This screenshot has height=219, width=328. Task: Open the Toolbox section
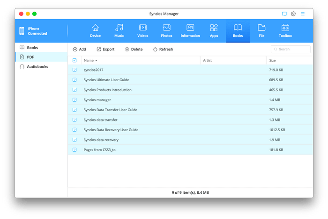(285, 31)
